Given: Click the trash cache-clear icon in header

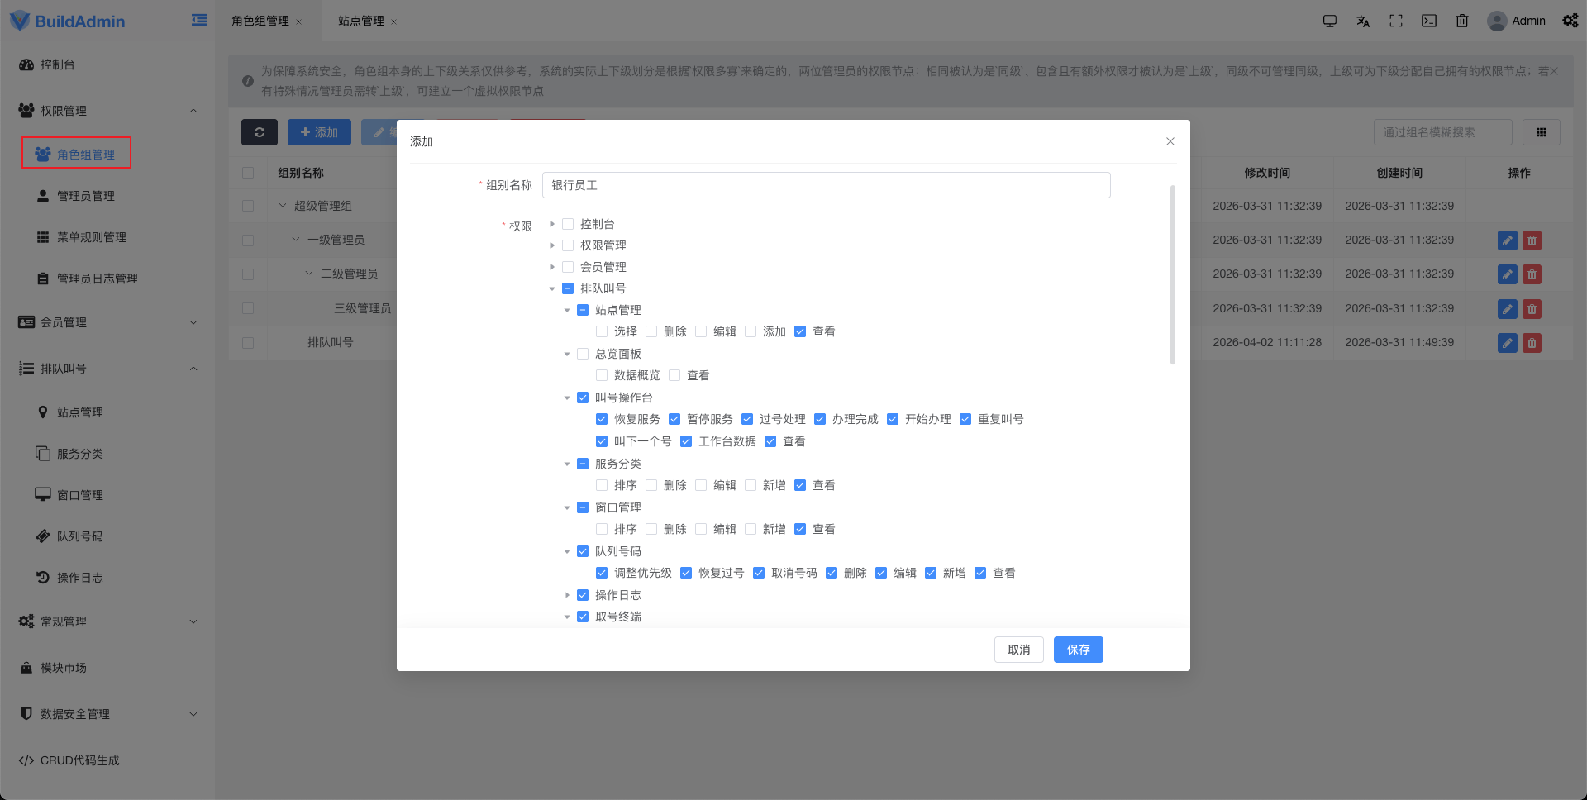Looking at the screenshot, I should [x=1462, y=21].
